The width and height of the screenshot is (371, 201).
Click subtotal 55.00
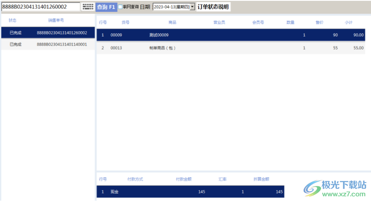[358, 48]
